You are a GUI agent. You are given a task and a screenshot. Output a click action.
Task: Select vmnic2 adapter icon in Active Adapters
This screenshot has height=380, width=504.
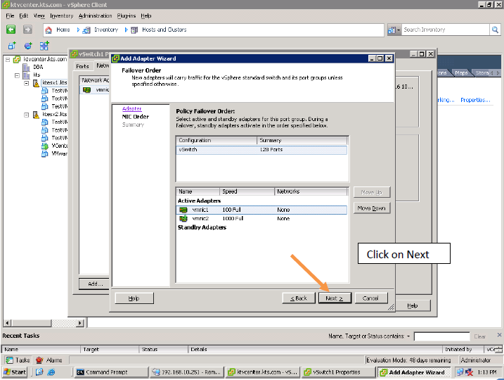point(183,218)
